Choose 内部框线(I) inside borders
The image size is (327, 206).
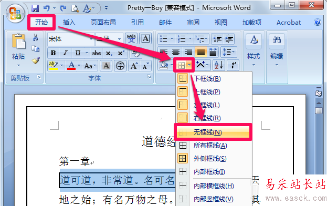pyautogui.click(x=214, y=171)
